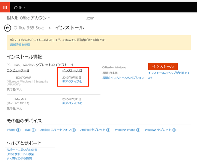
Task: Click Microsoft Windows 10 Enterprise Evaluation text
Action: pos(27,83)
